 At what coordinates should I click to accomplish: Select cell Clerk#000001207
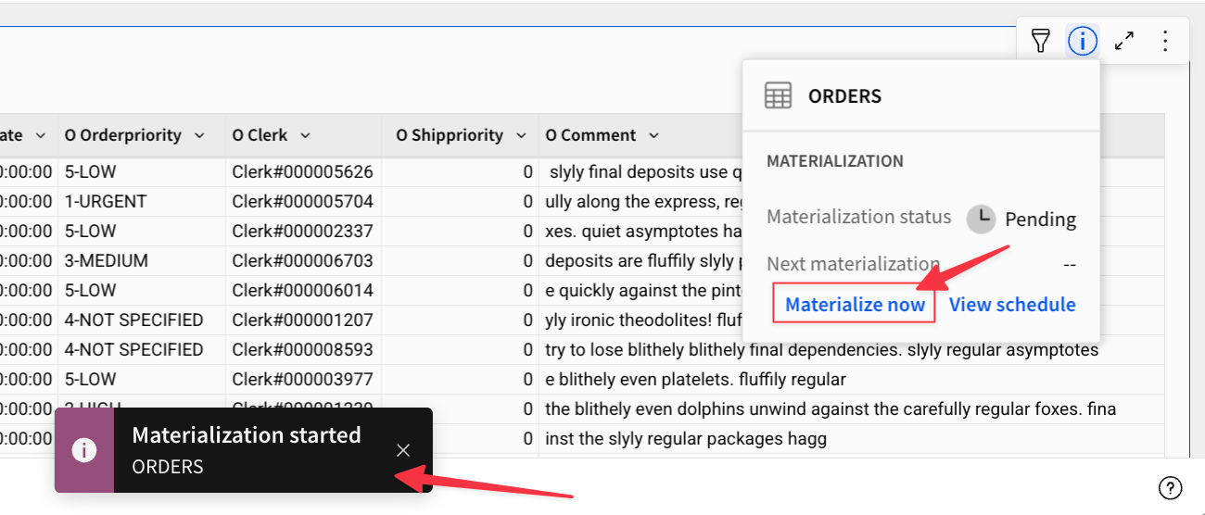pos(304,320)
